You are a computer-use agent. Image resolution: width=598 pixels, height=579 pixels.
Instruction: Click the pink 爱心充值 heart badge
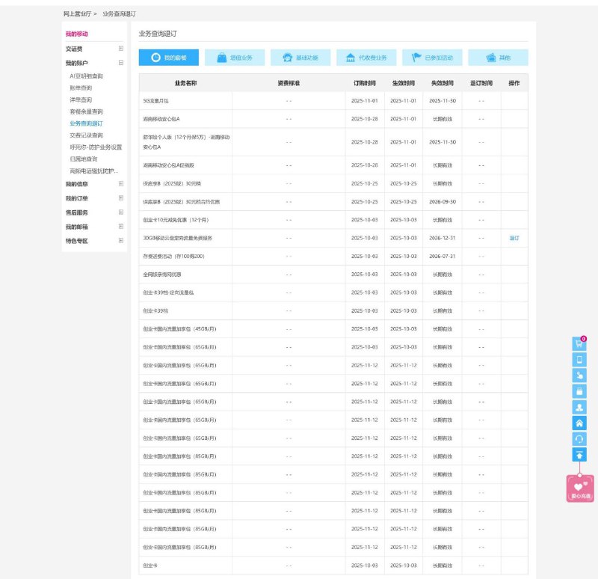[x=580, y=488]
